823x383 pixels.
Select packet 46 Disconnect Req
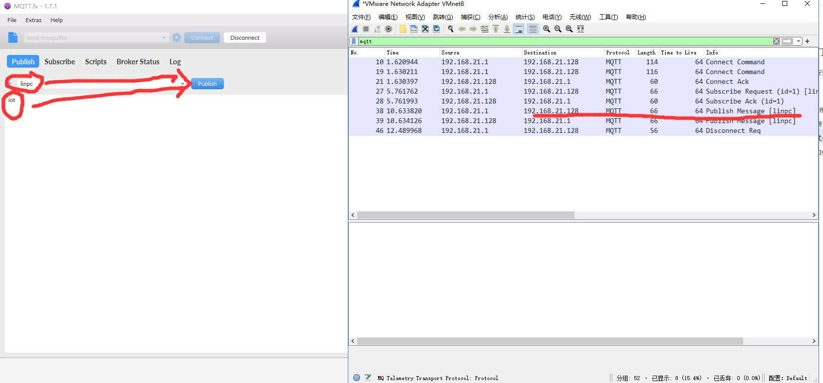point(583,130)
